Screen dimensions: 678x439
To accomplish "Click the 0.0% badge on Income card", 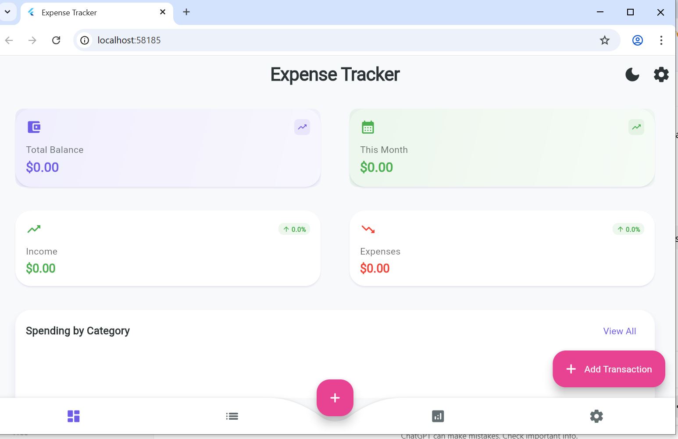I will click(294, 229).
